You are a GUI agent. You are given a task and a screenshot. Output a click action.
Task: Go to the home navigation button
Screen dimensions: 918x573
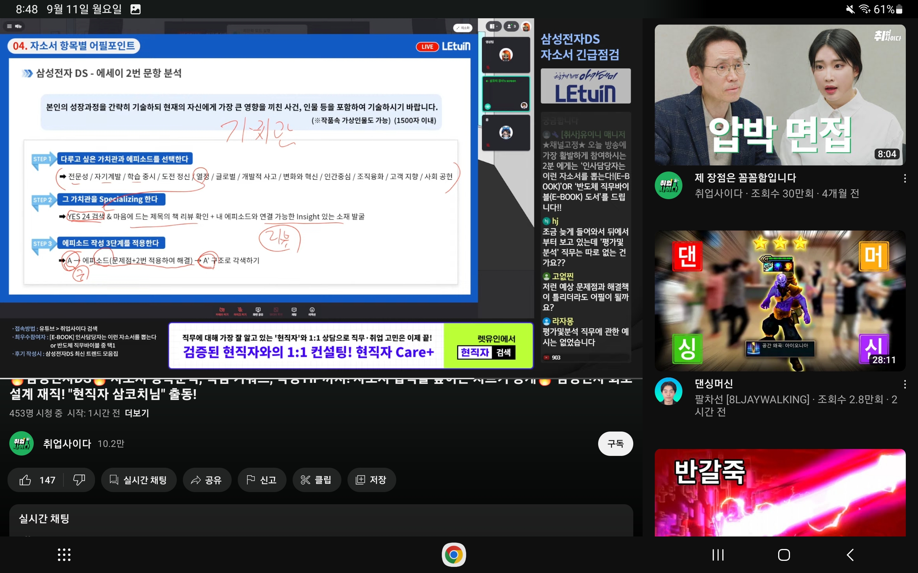tap(784, 555)
